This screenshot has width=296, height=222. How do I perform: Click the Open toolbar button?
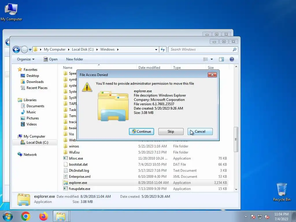tap(51, 59)
